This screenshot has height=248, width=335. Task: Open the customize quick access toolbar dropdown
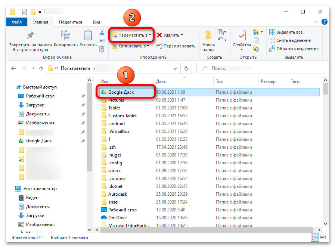tap(40, 12)
